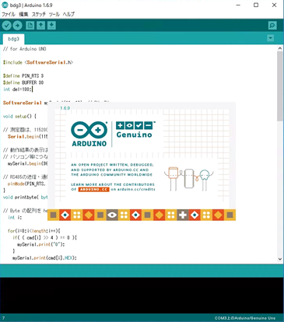Click the black console output area

click(142, 296)
